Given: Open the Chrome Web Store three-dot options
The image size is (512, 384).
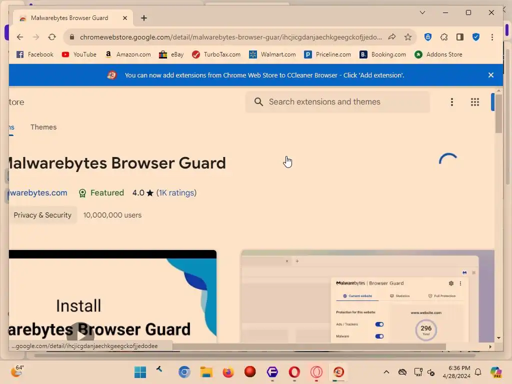Looking at the screenshot, I should 452,102.
